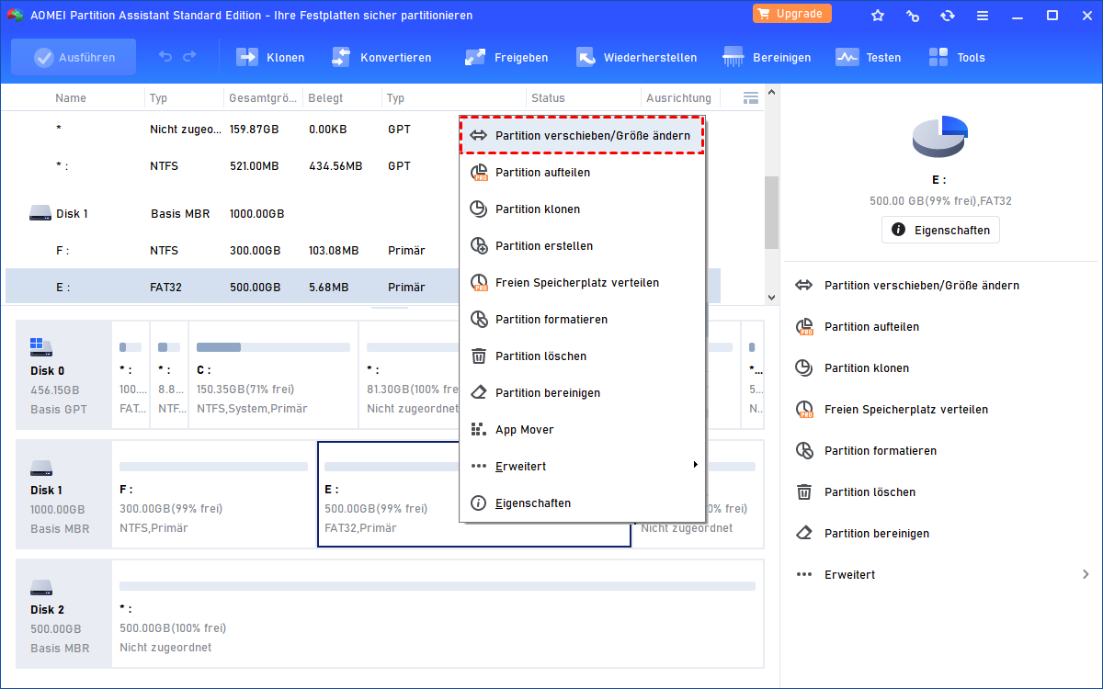Image resolution: width=1103 pixels, height=689 pixels.
Task: Click the Upgrade button
Action: coord(791,13)
